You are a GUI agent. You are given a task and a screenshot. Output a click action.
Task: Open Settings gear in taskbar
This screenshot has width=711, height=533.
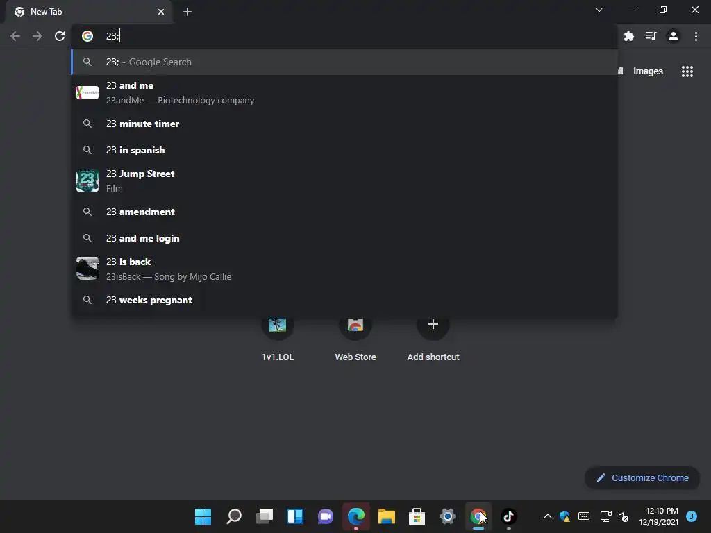(448, 516)
